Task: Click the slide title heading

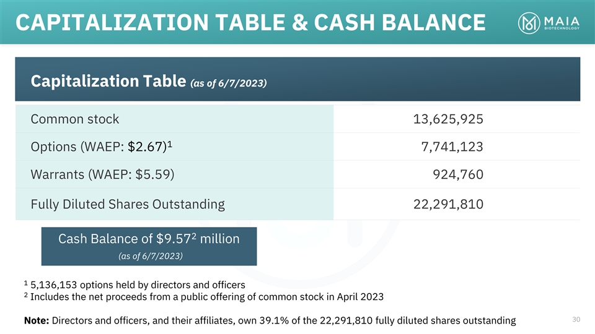Action: coord(251,23)
